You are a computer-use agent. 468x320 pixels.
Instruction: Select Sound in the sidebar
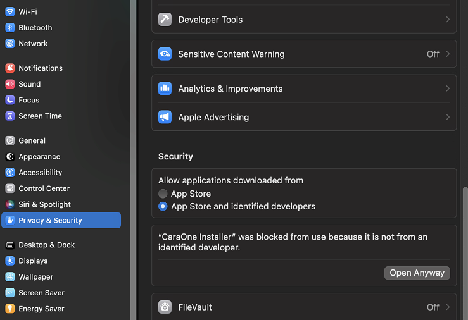(x=61, y=84)
